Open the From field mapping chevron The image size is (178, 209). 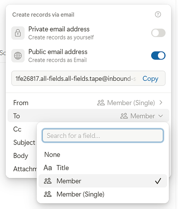click(x=161, y=103)
